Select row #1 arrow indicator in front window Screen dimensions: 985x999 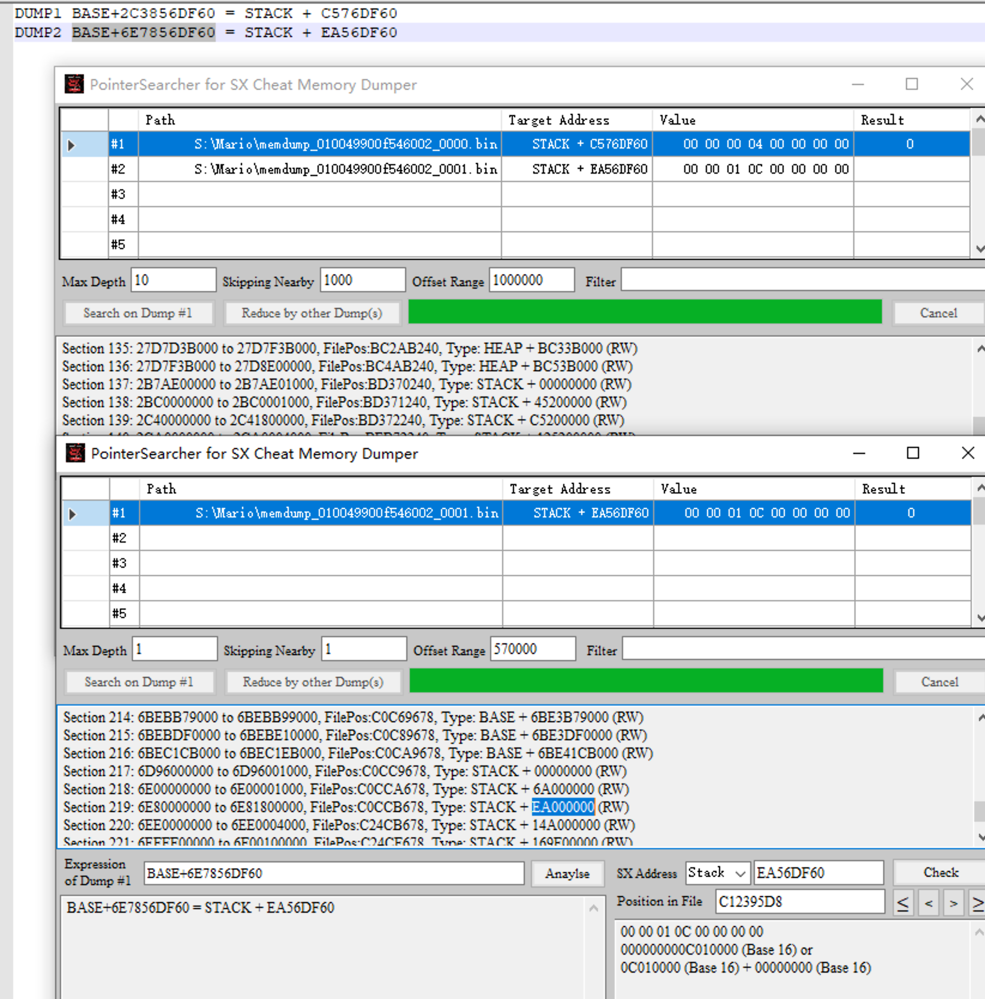[72, 514]
